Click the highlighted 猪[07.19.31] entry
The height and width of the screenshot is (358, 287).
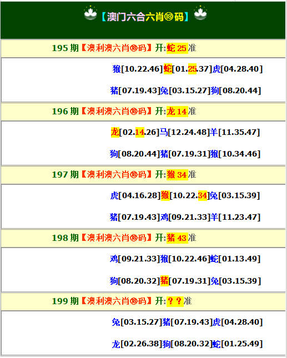[185, 281]
